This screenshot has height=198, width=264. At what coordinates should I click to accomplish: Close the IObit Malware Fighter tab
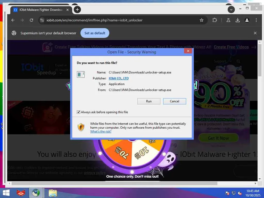(67, 10)
